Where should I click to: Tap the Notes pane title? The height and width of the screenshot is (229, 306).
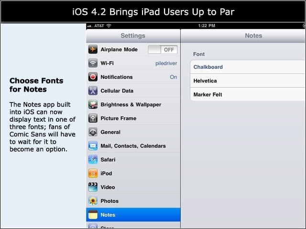point(253,36)
